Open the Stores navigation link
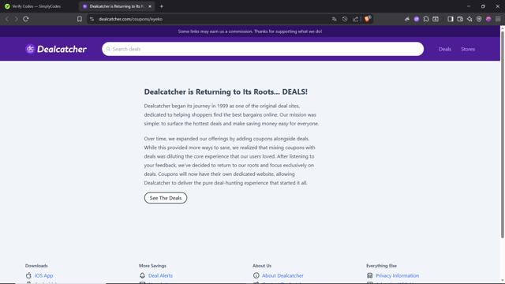This screenshot has height=284, width=505. [468, 49]
